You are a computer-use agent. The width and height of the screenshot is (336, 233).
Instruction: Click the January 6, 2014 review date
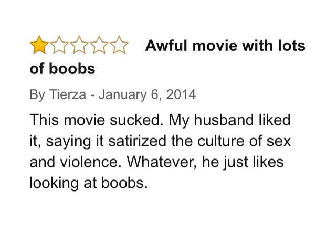pos(147,94)
